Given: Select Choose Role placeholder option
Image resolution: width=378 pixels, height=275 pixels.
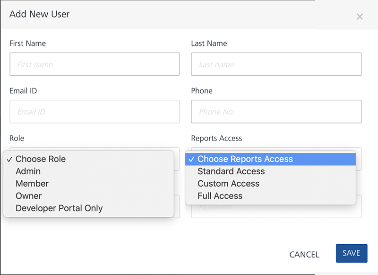Looking at the screenshot, I should (x=41, y=159).
